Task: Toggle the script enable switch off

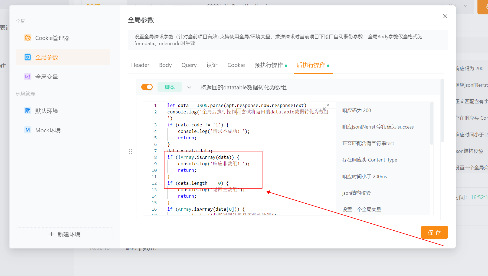Action: pyautogui.click(x=147, y=87)
